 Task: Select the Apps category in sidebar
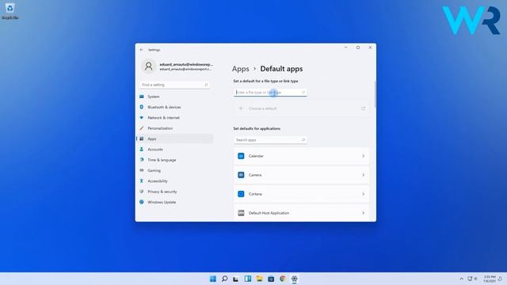point(174,139)
